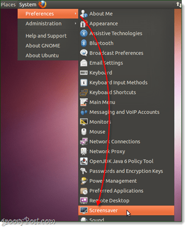Viewport: 188px width, 228px height.
Task: Click the Network Connections icon
Action: pos(84,142)
